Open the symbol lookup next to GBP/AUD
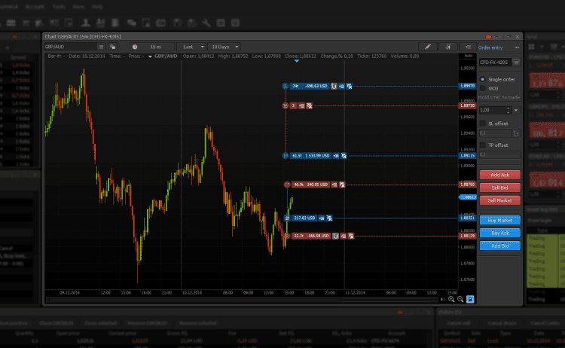 [101, 47]
